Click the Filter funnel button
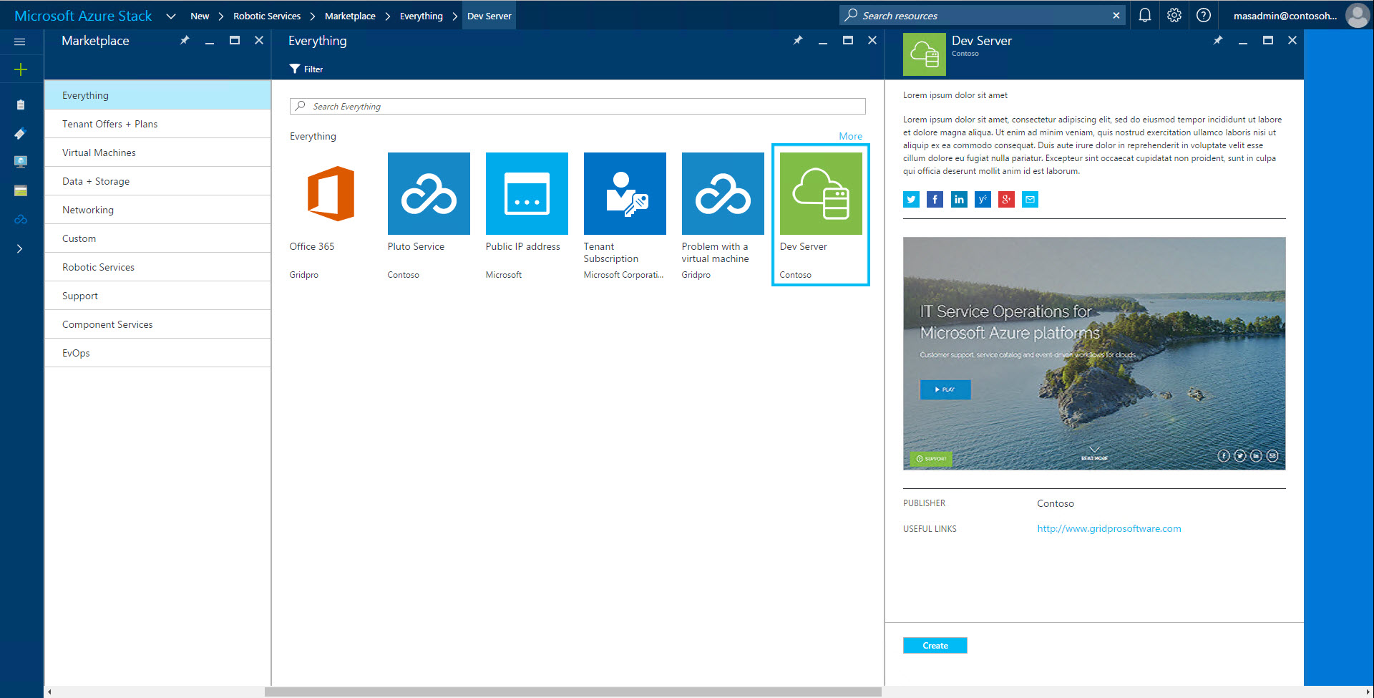The width and height of the screenshot is (1374, 698). tap(306, 69)
